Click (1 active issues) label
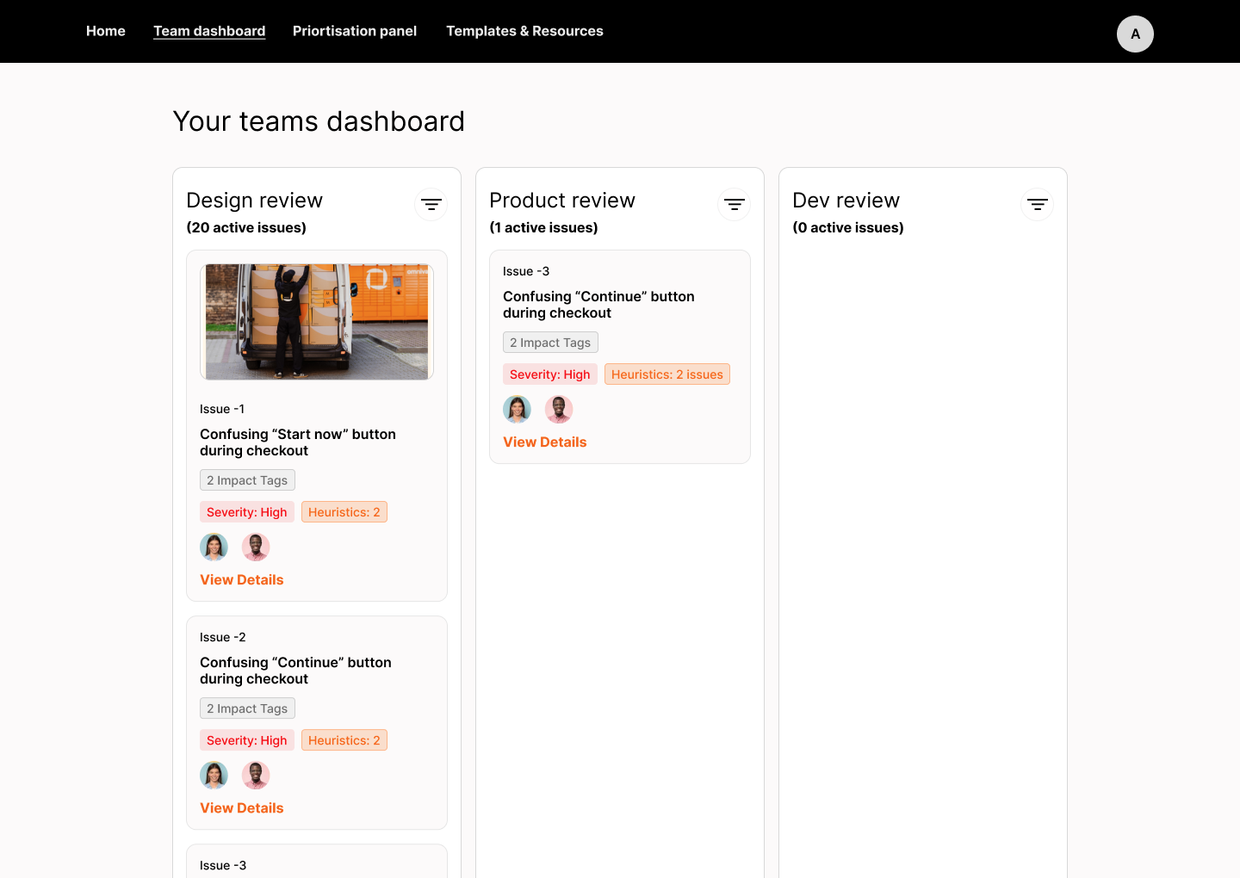The image size is (1240, 878). pyautogui.click(x=544, y=228)
